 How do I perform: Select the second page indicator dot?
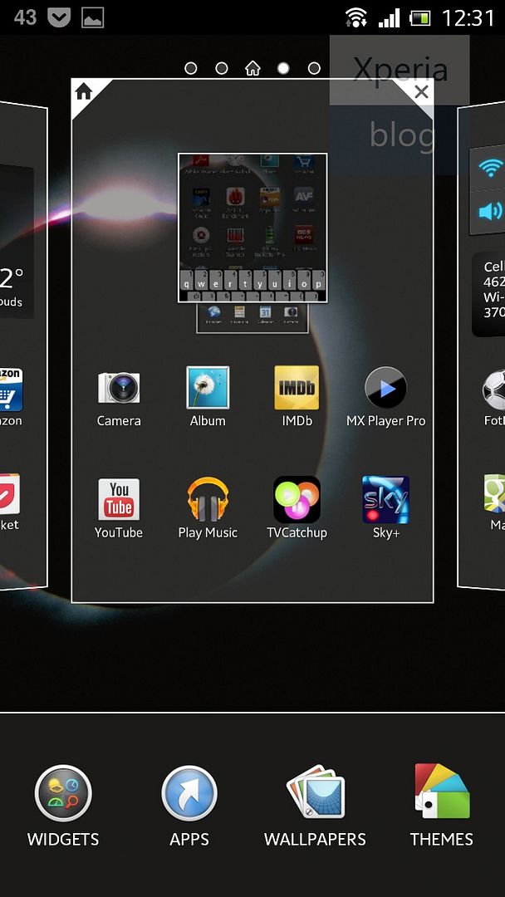pyautogui.click(x=222, y=69)
